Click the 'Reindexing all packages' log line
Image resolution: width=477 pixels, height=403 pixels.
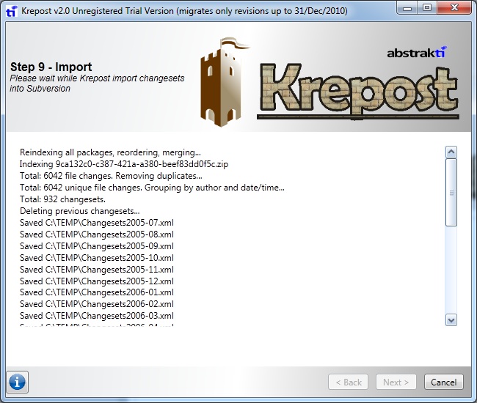(110, 152)
